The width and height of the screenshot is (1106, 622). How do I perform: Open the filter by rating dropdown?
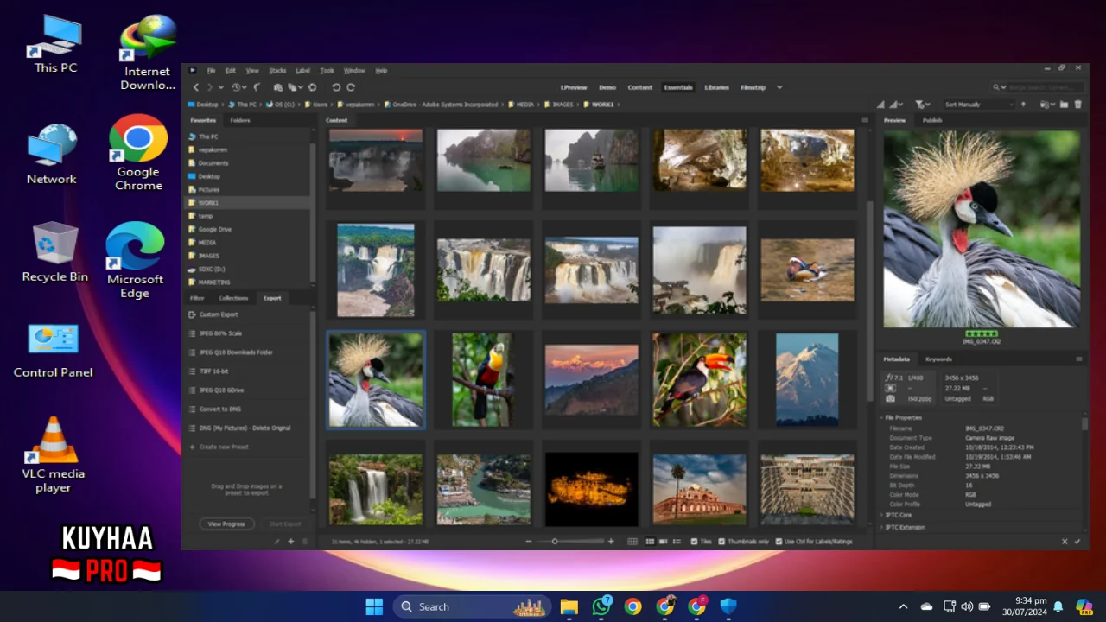point(923,105)
